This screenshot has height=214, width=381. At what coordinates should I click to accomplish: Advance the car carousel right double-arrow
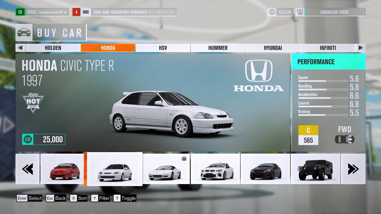tap(353, 169)
